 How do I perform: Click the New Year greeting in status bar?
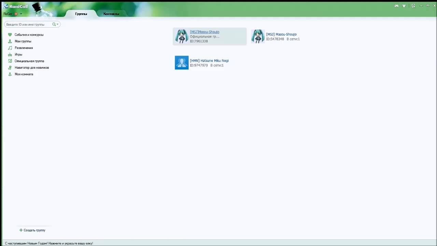click(x=49, y=243)
